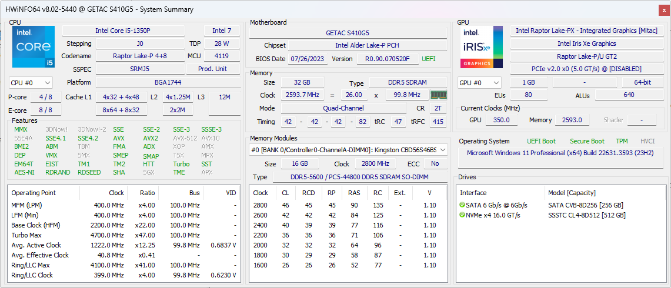
Task: Click the green memory module icon
Action: (x=438, y=95)
